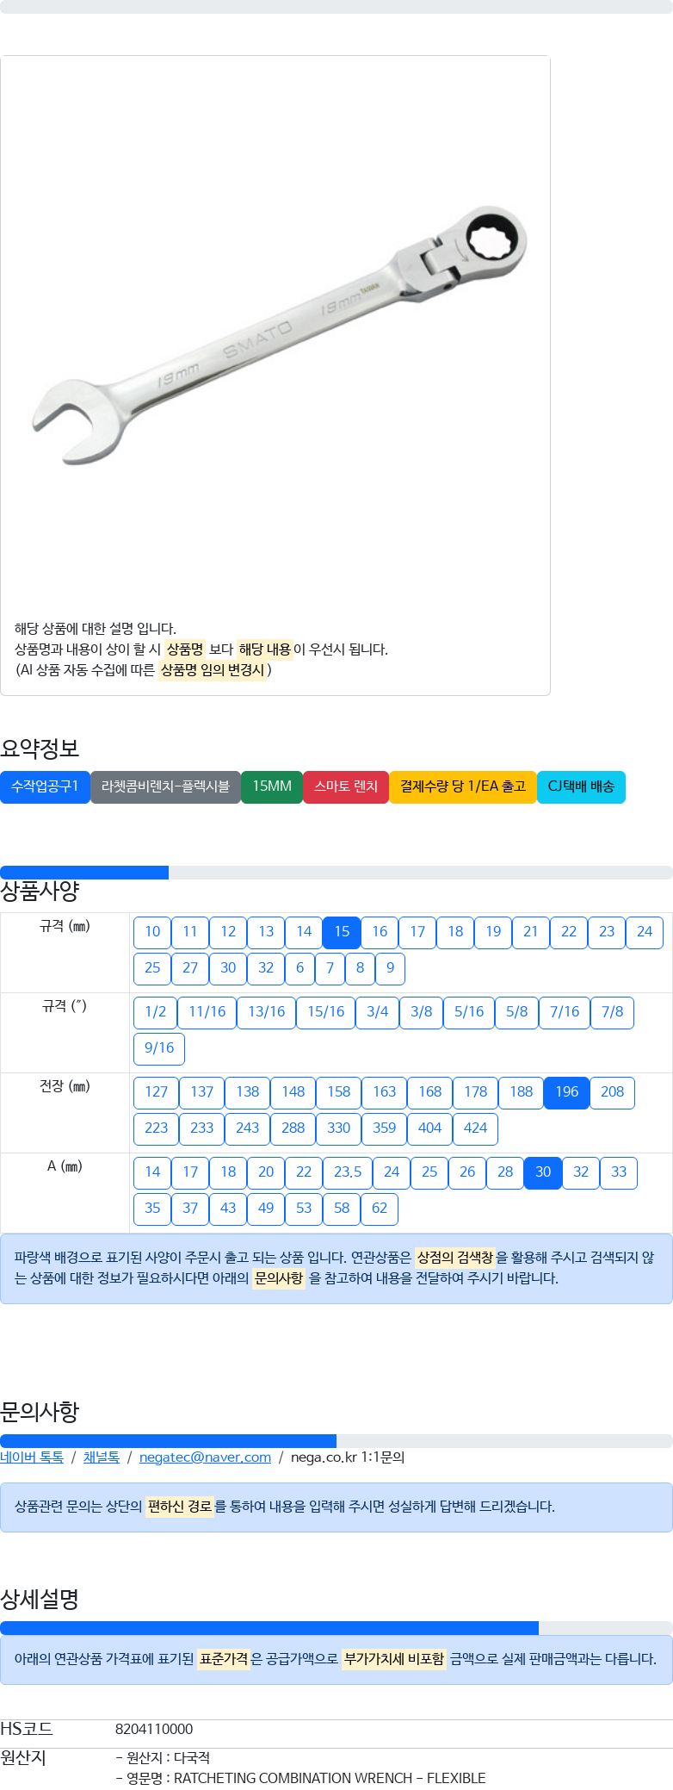Select the 15 mm size option
The width and height of the screenshot is (673, 1790).
[342, 932]
